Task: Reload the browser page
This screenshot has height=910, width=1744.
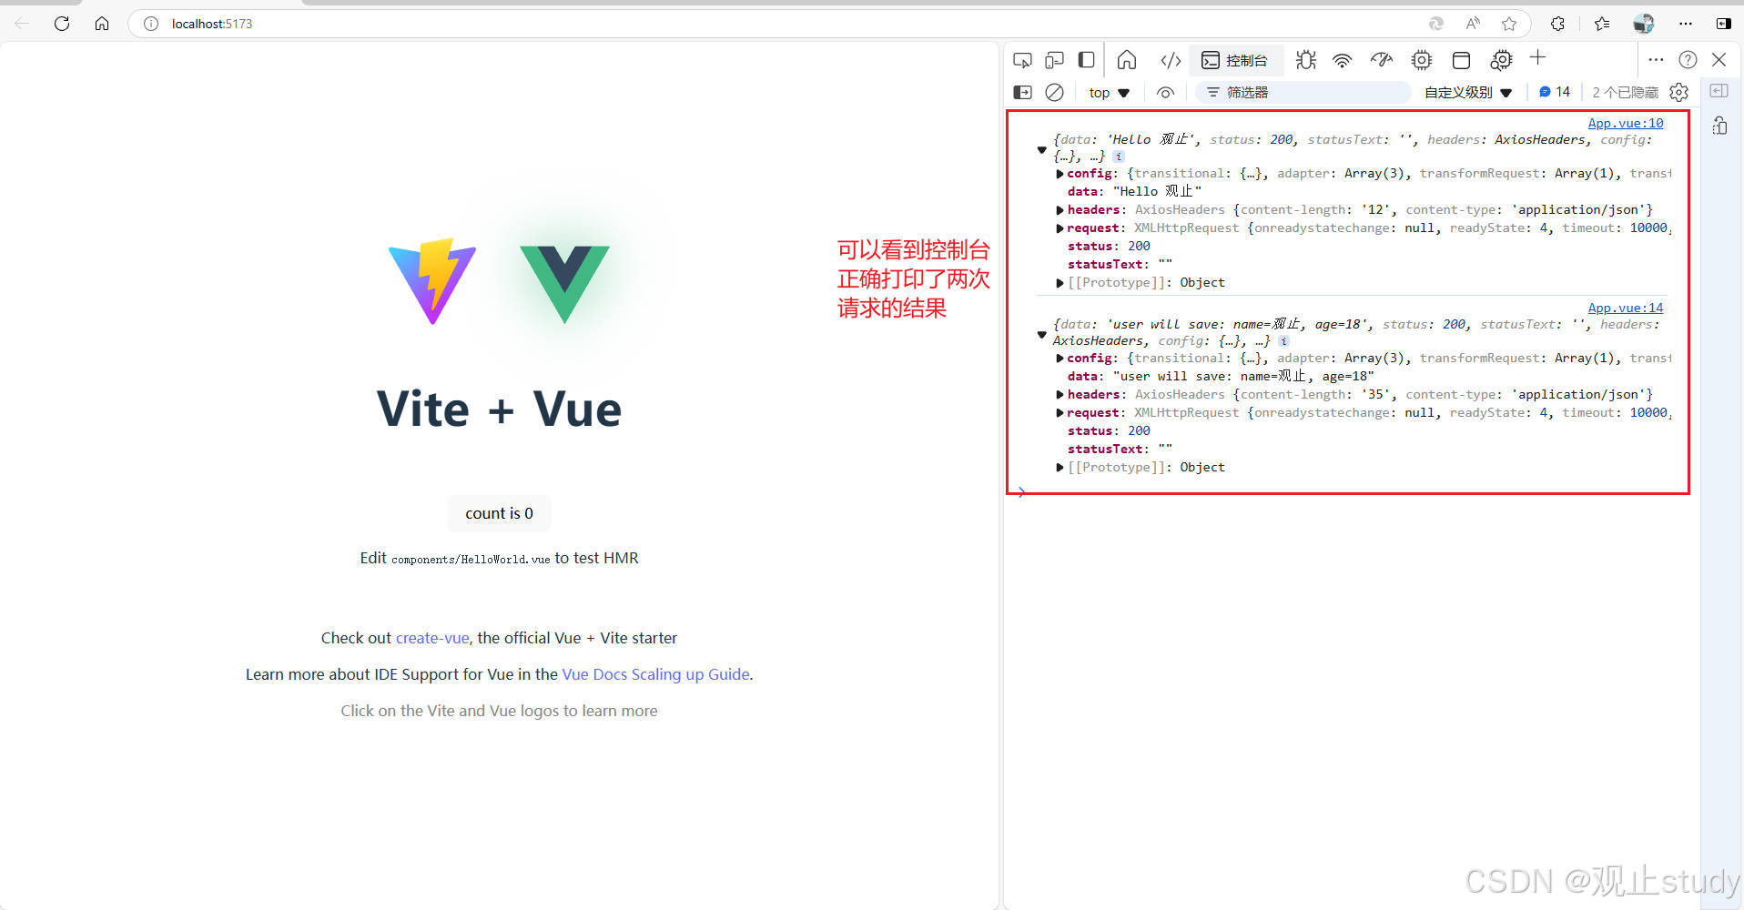Action: click(62, 24)
